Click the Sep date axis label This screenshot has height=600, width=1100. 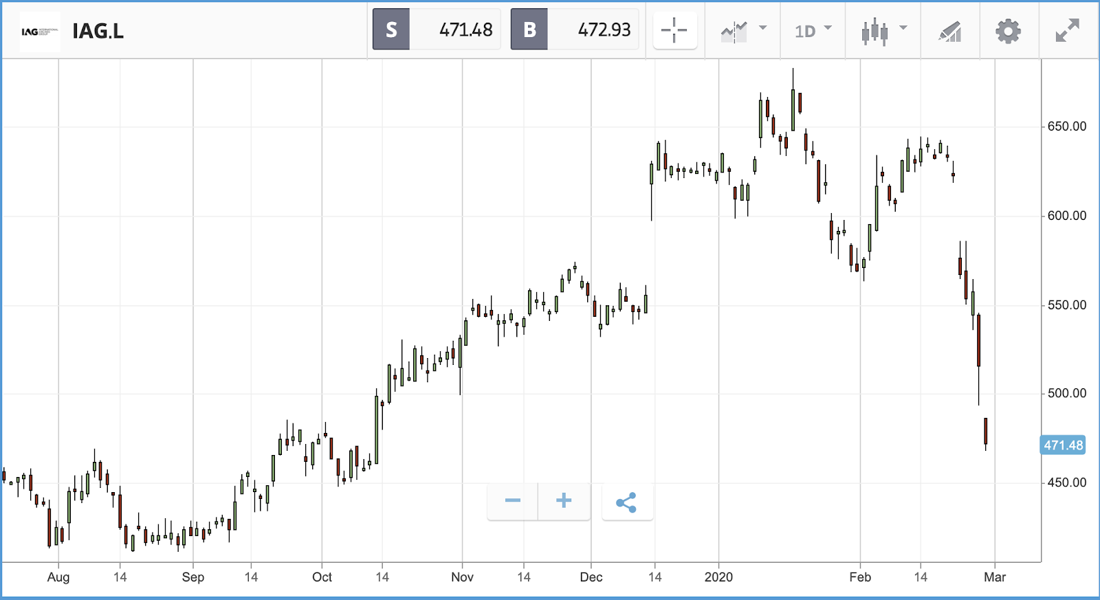tap(193, 577)
